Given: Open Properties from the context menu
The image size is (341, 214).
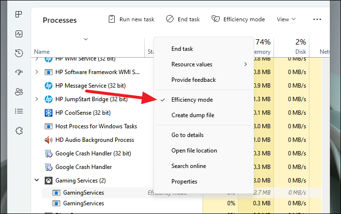Looking at the screenshot, I should (204, 182).
